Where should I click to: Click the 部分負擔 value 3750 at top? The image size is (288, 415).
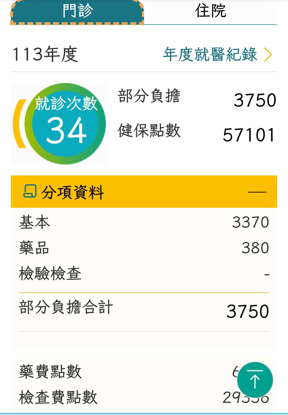click(255, 100)
